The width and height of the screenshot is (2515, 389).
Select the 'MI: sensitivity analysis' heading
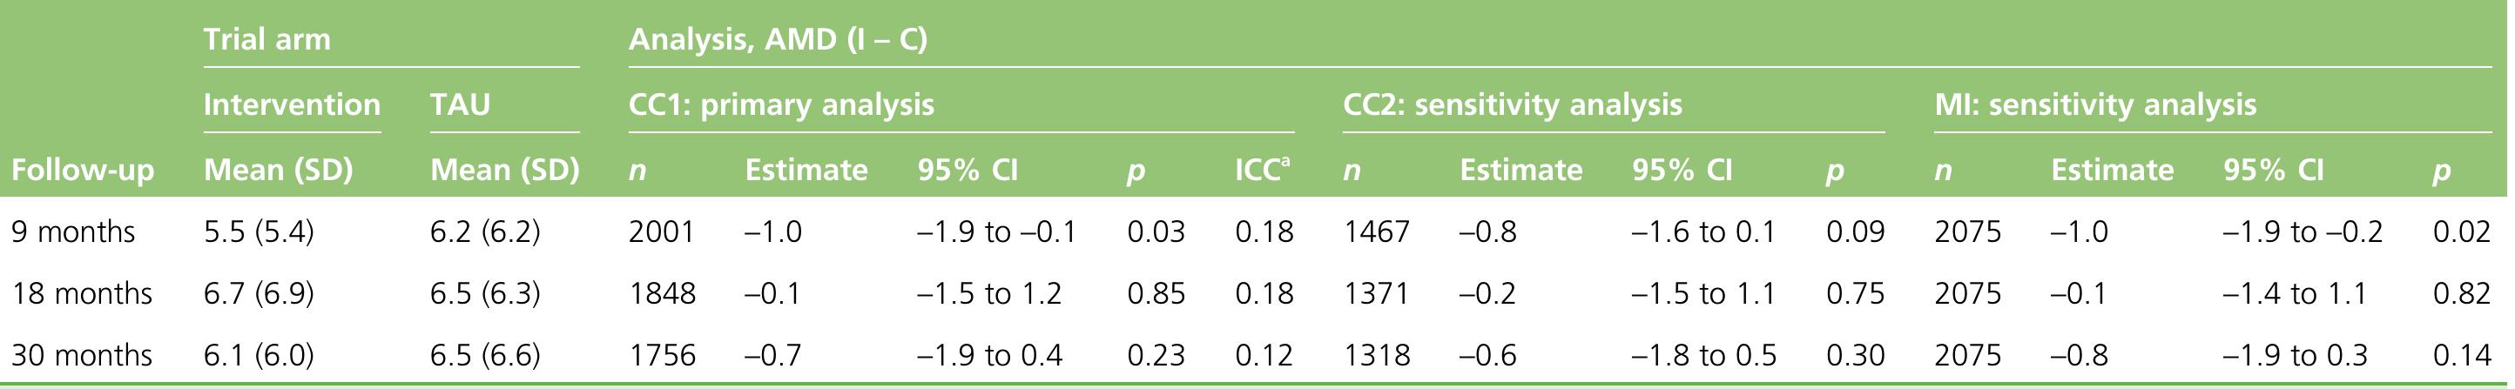[x=2095, y=104]
